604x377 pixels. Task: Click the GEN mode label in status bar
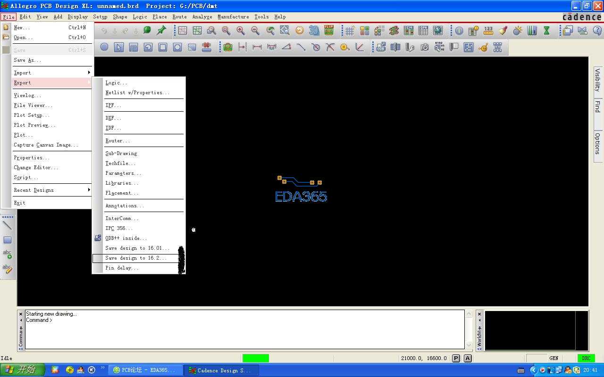click(x=554, y=358)
